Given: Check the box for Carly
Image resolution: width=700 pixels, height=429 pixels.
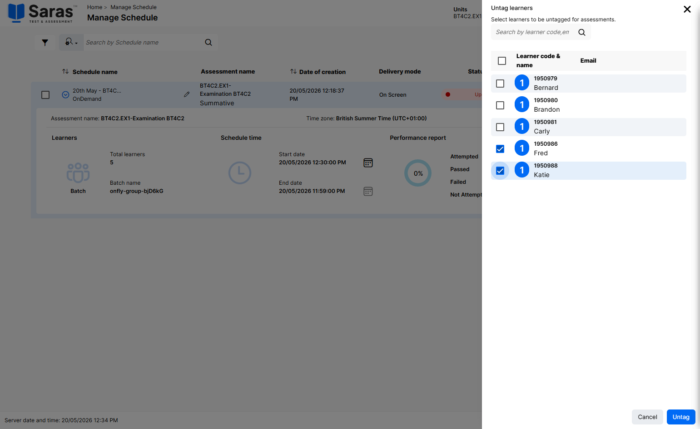Looking at the screenshot, I should coord(500,127).
